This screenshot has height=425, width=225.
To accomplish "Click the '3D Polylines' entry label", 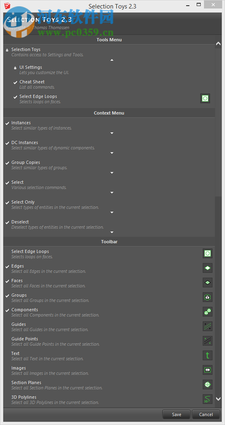I will coord(24,397).
